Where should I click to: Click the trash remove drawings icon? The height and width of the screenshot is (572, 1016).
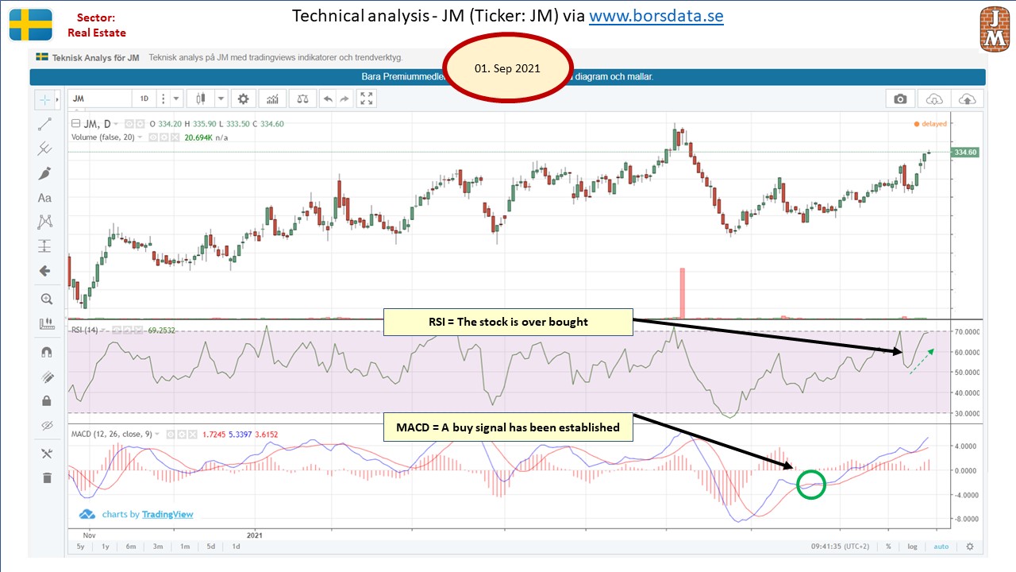(x=46, y=477)
